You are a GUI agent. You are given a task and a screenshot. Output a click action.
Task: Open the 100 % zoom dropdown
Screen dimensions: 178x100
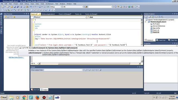[x=37, y=64]
